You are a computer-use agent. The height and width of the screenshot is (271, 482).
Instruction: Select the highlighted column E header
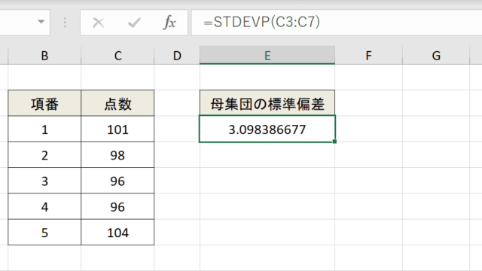(267, 56)
